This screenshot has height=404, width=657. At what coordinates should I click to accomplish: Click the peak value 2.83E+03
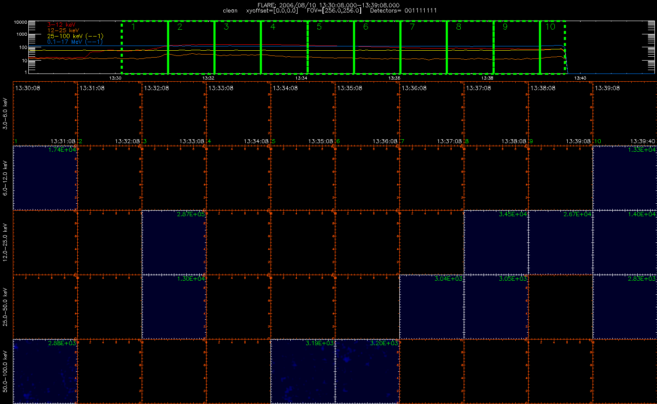tap(642, 279)
